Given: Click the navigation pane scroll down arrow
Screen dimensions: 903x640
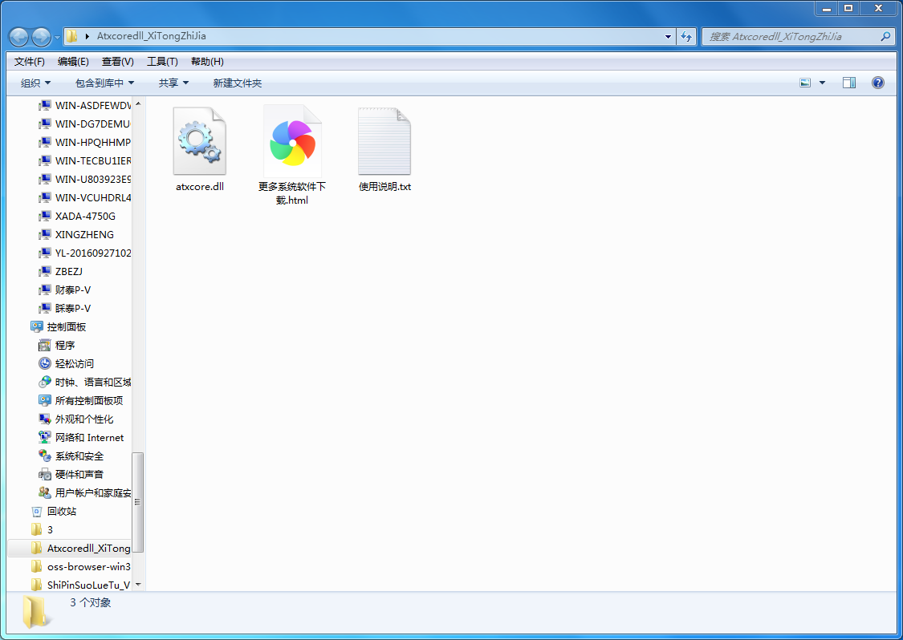Looking at the screenshot, I should [138, 585].
